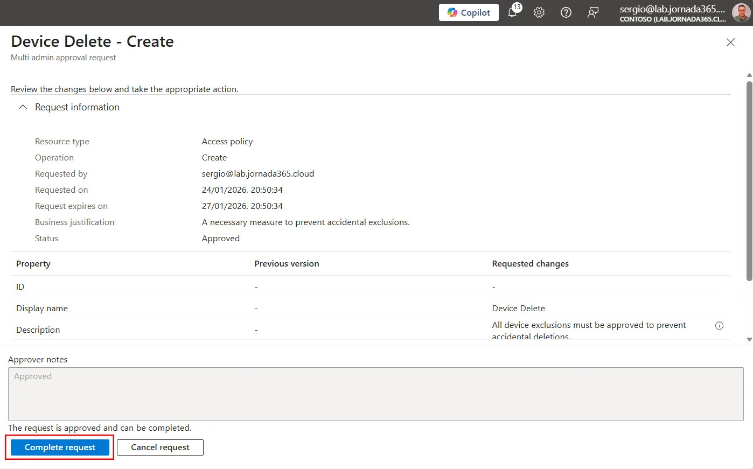Click the description info icon
This screenshot has height=469, width=753.
719,326
